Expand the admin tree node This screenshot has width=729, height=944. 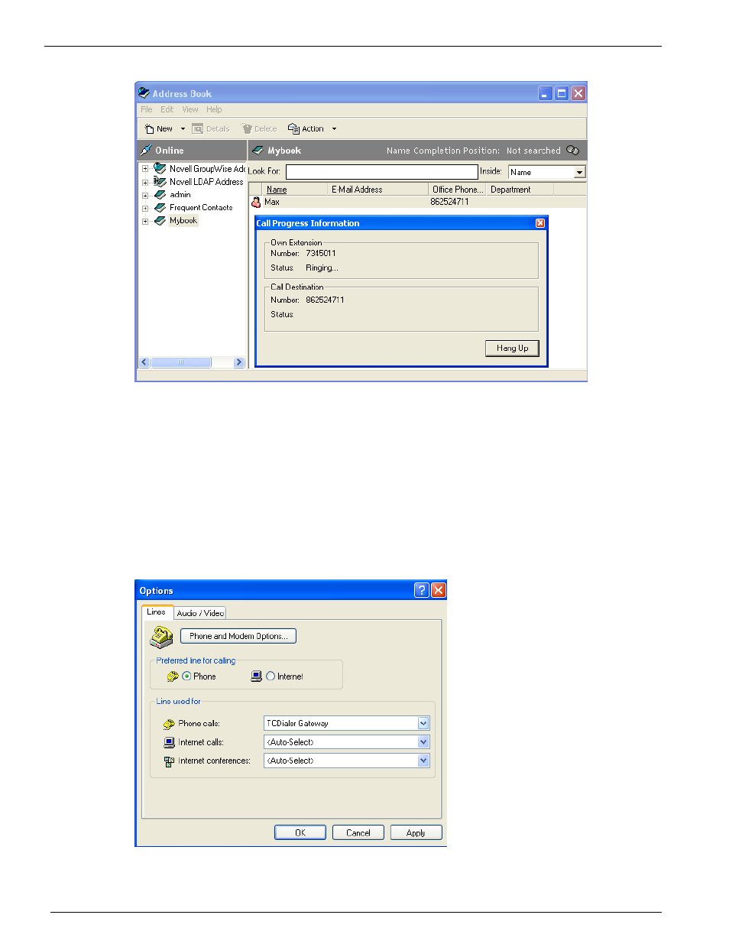coord(145,195)
